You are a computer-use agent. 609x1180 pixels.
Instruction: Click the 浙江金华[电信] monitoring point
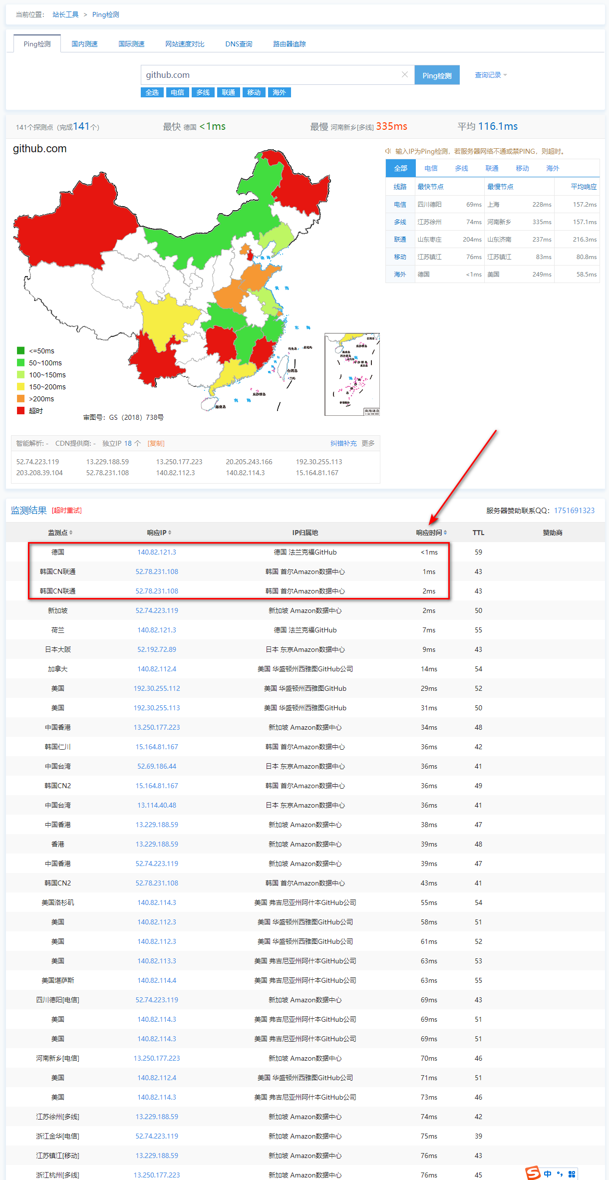(58, 1136)
